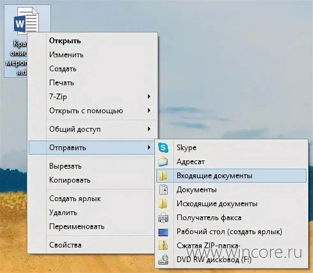Send the file to DVD RW дисковод (F:)
The height and width of the screenshot is (273, 313).
pyautogui.click(x=231, y=260)
